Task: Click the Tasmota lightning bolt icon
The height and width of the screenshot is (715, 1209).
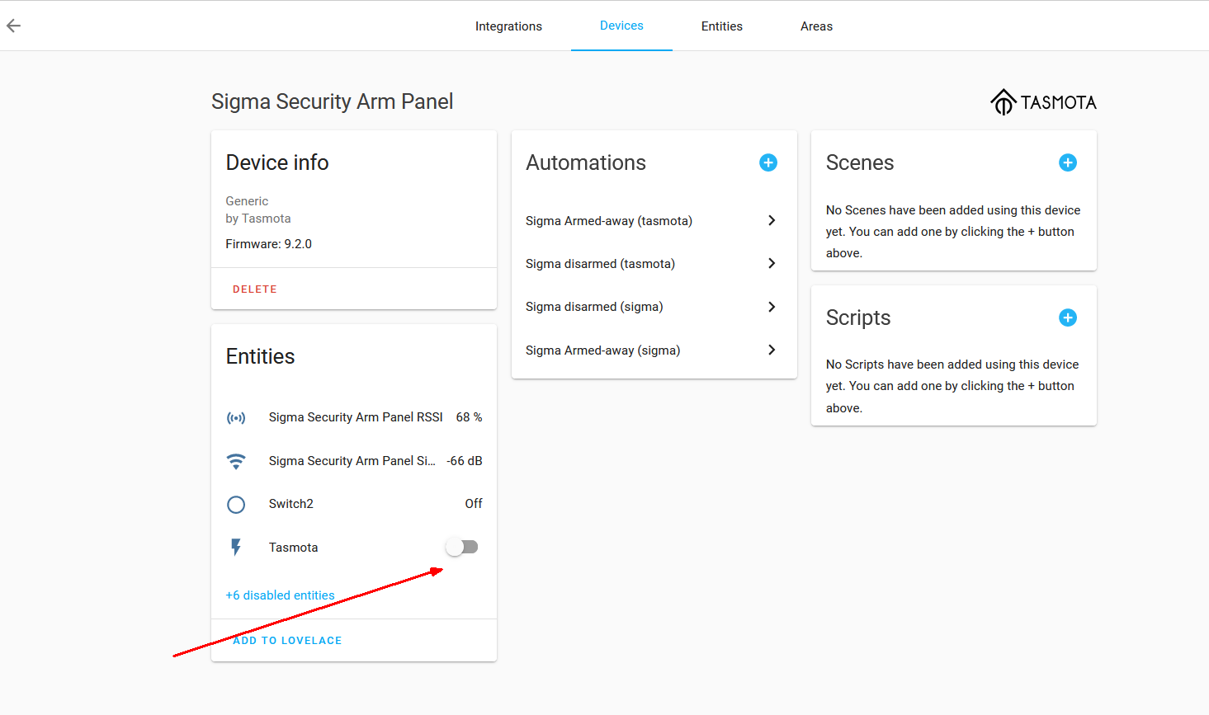Action: pos(236,548)
